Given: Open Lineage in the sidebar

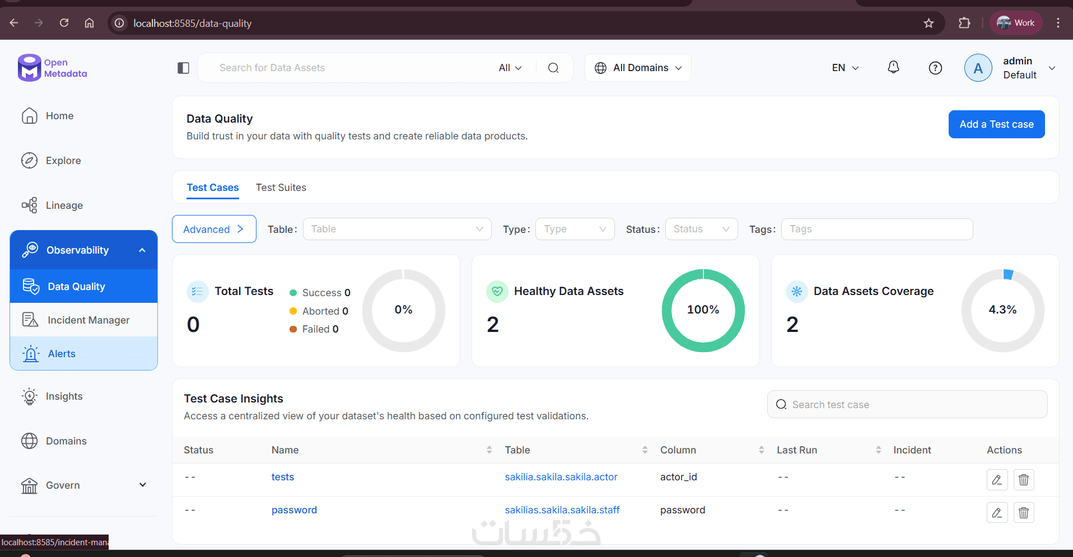Looking at the screenshot, I should [64, 205].
